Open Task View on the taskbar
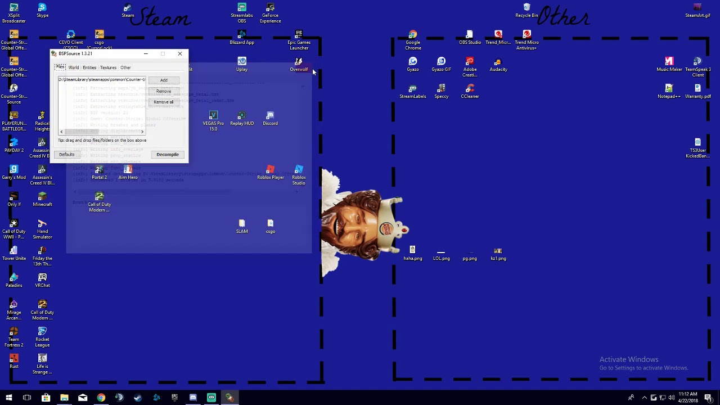The width and height of the screenshot is (720, 405). (27, 398)
